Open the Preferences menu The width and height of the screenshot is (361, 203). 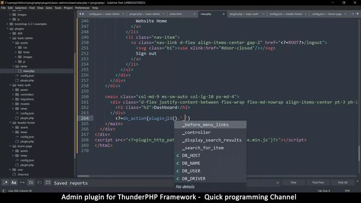tap(82, 8)
